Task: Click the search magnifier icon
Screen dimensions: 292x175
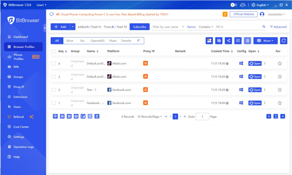Action: tap(264, 27)
